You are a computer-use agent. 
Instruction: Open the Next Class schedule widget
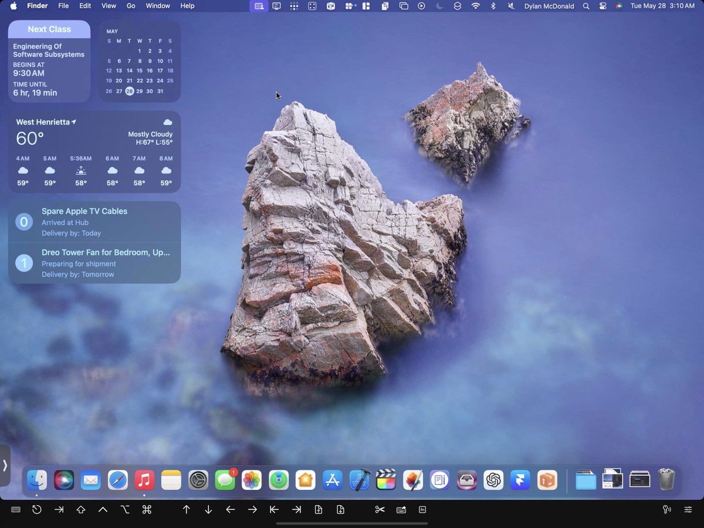tap(49, 61)
